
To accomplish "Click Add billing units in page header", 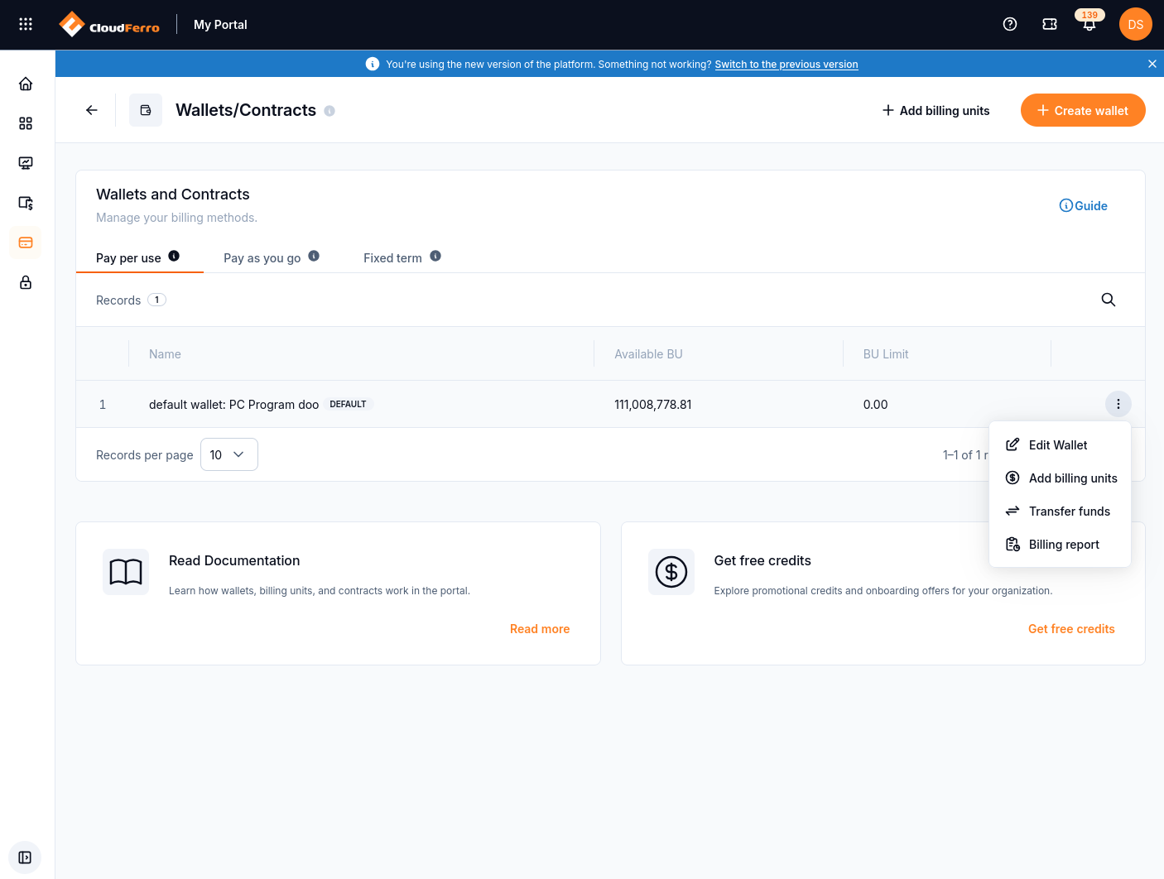I will 936,111.
